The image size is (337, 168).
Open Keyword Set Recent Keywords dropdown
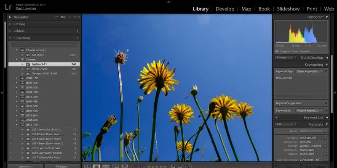coord(309,110)
